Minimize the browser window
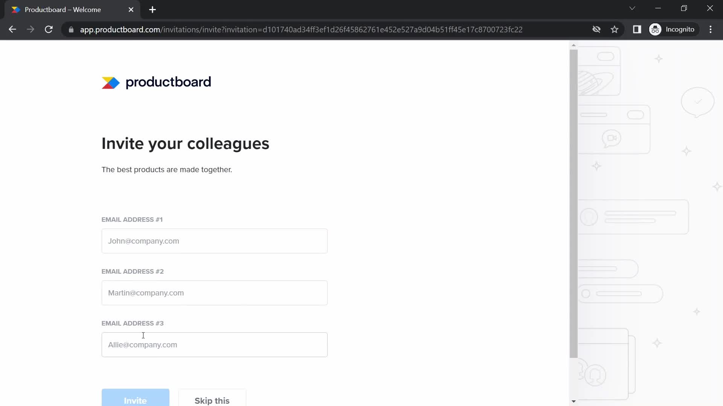This screenshot has width=723, height=406. (x=658, y=8)
